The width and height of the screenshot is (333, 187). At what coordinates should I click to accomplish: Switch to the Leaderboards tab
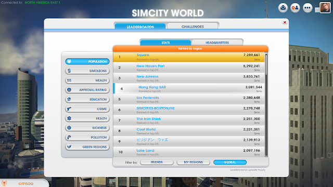[x=140, y=26]
